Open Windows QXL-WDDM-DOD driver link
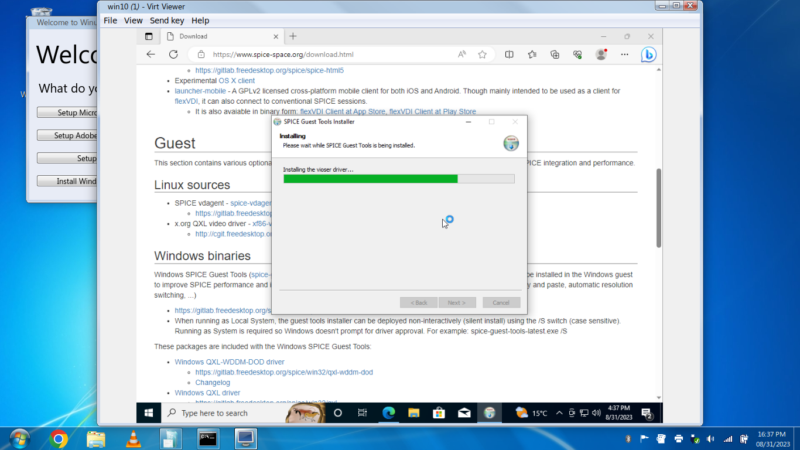 (230, 362)
